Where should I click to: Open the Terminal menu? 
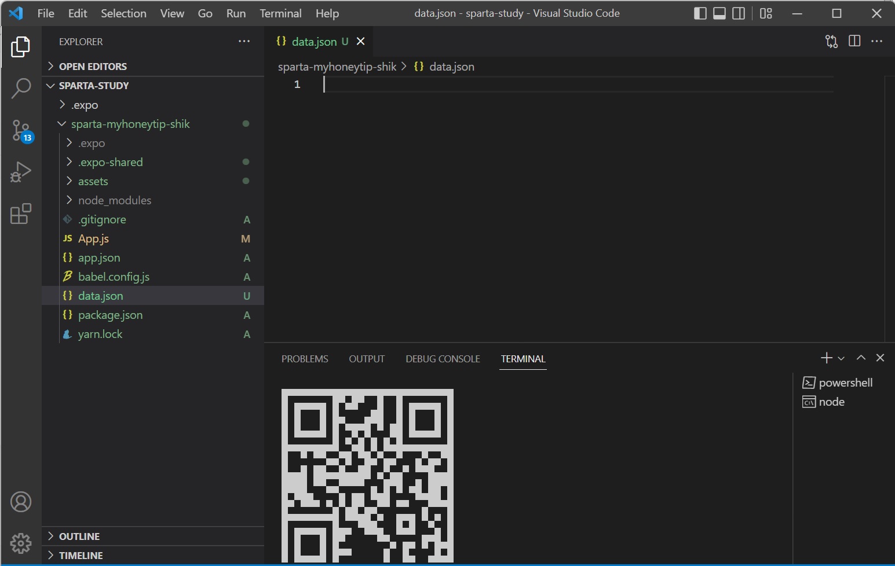(280, 13)
